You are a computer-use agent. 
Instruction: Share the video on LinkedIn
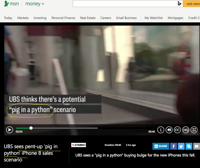click(161, 146)
